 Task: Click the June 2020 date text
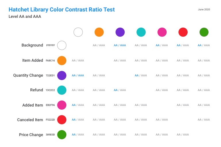204,9
